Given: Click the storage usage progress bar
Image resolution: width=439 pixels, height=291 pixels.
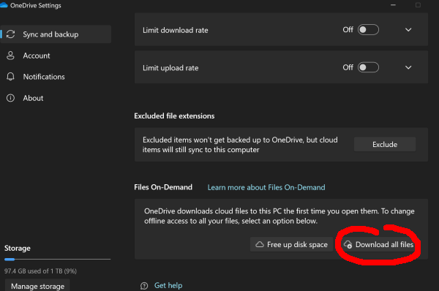Looking at the screenshot, I should coord(57,260).
